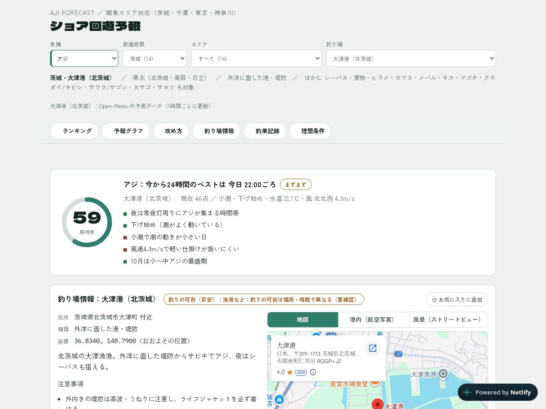
Task: Click the text 10月は小〜中アジの最盛期
Action: (169, 261)
